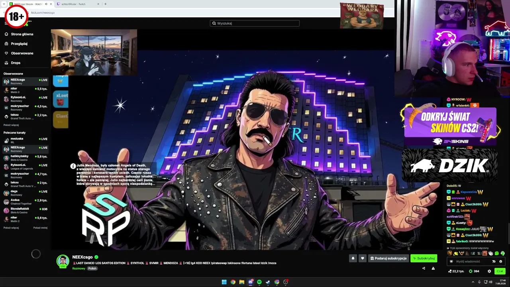Expand Obserwowane list with Pokaż więcej
Viewport: 510px width, 287px height.
(x=11, y=125)
